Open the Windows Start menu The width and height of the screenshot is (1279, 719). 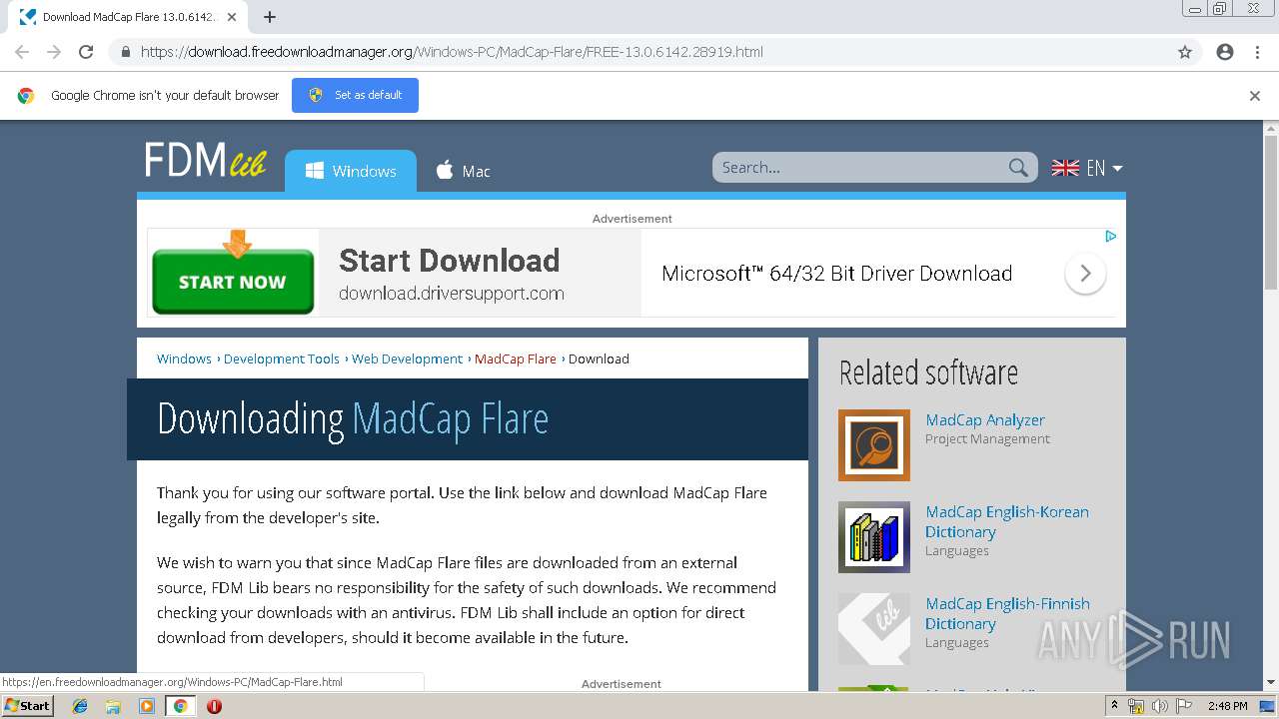pos(28,705)
